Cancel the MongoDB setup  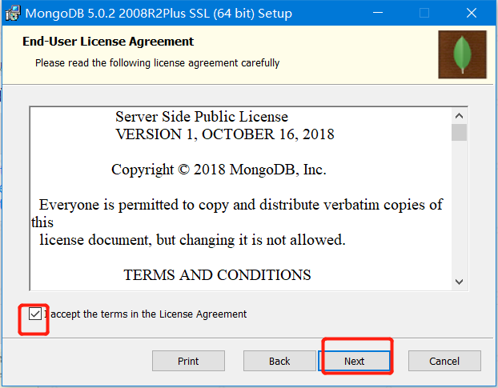pos(444,361)
